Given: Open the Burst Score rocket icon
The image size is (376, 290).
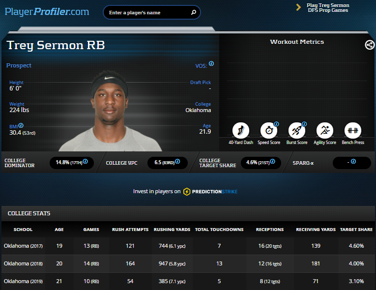Looking at the screenshot, I should [x=296, y=131].
